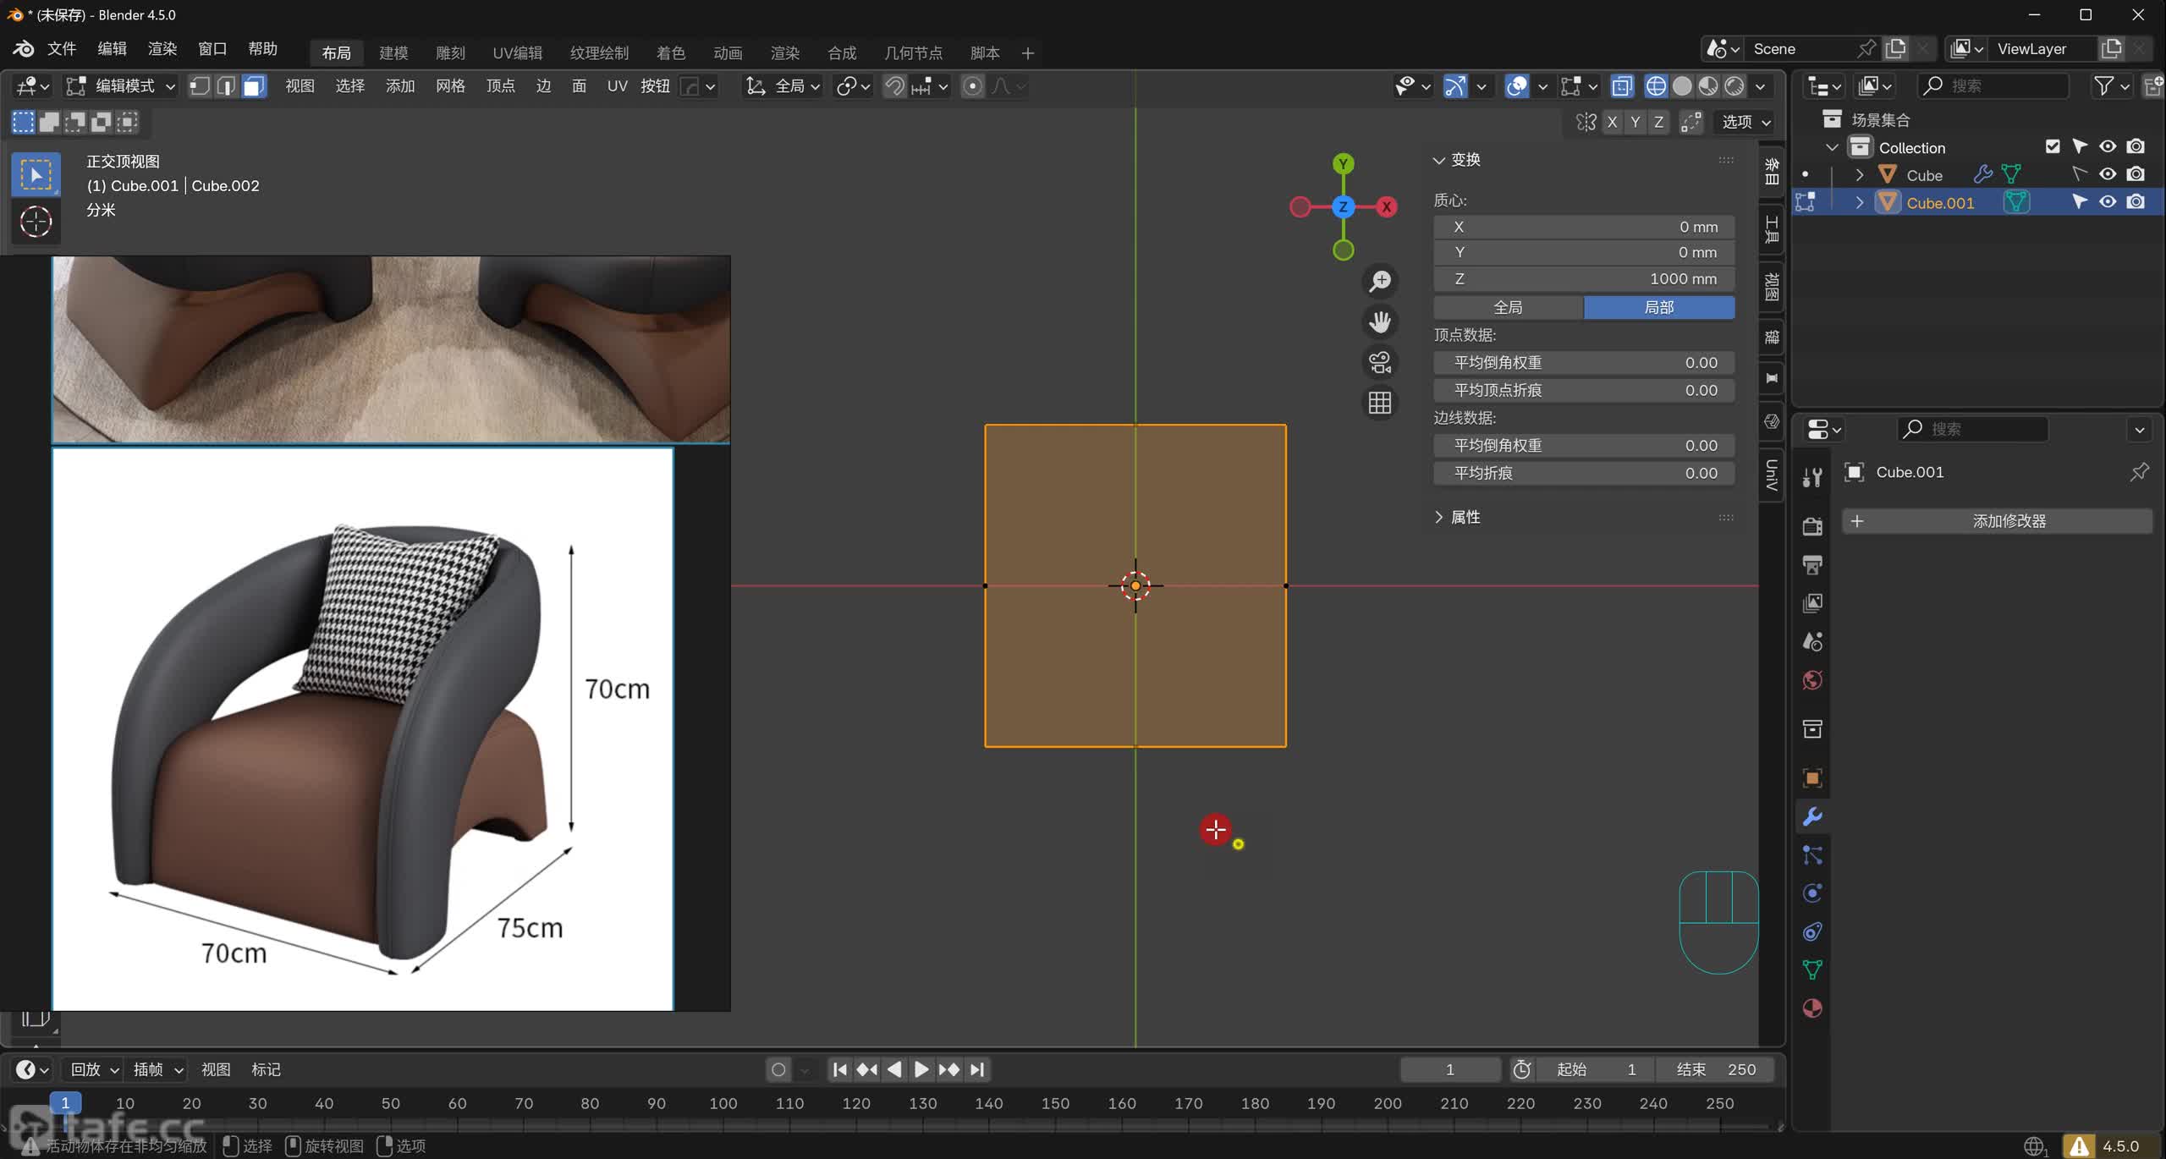
Task: Toggle camera view icon
Action: tap(1380, 362)
